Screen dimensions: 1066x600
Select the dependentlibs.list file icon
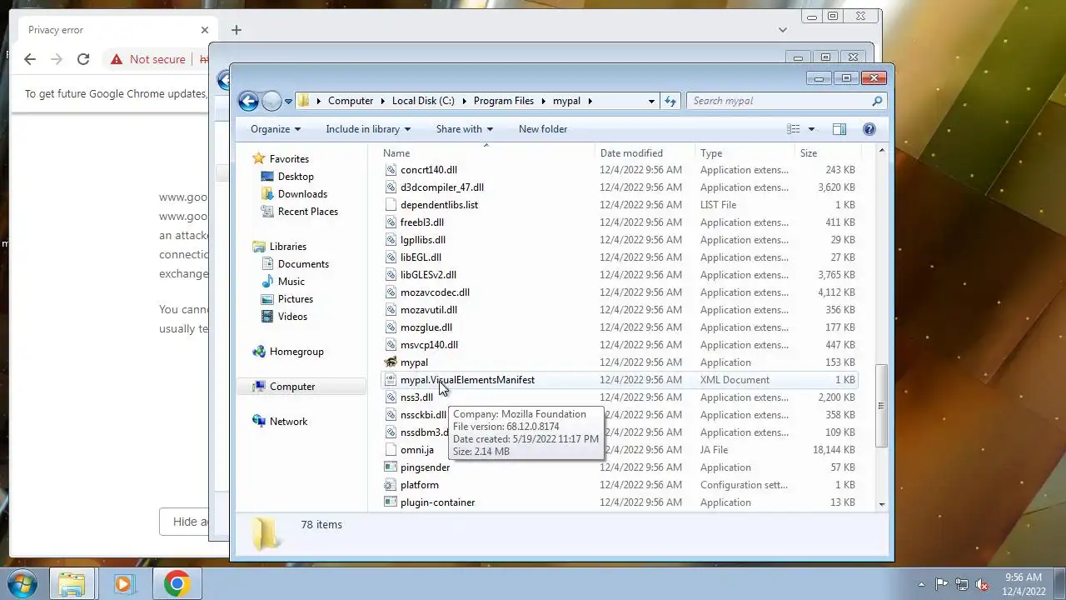391,205
